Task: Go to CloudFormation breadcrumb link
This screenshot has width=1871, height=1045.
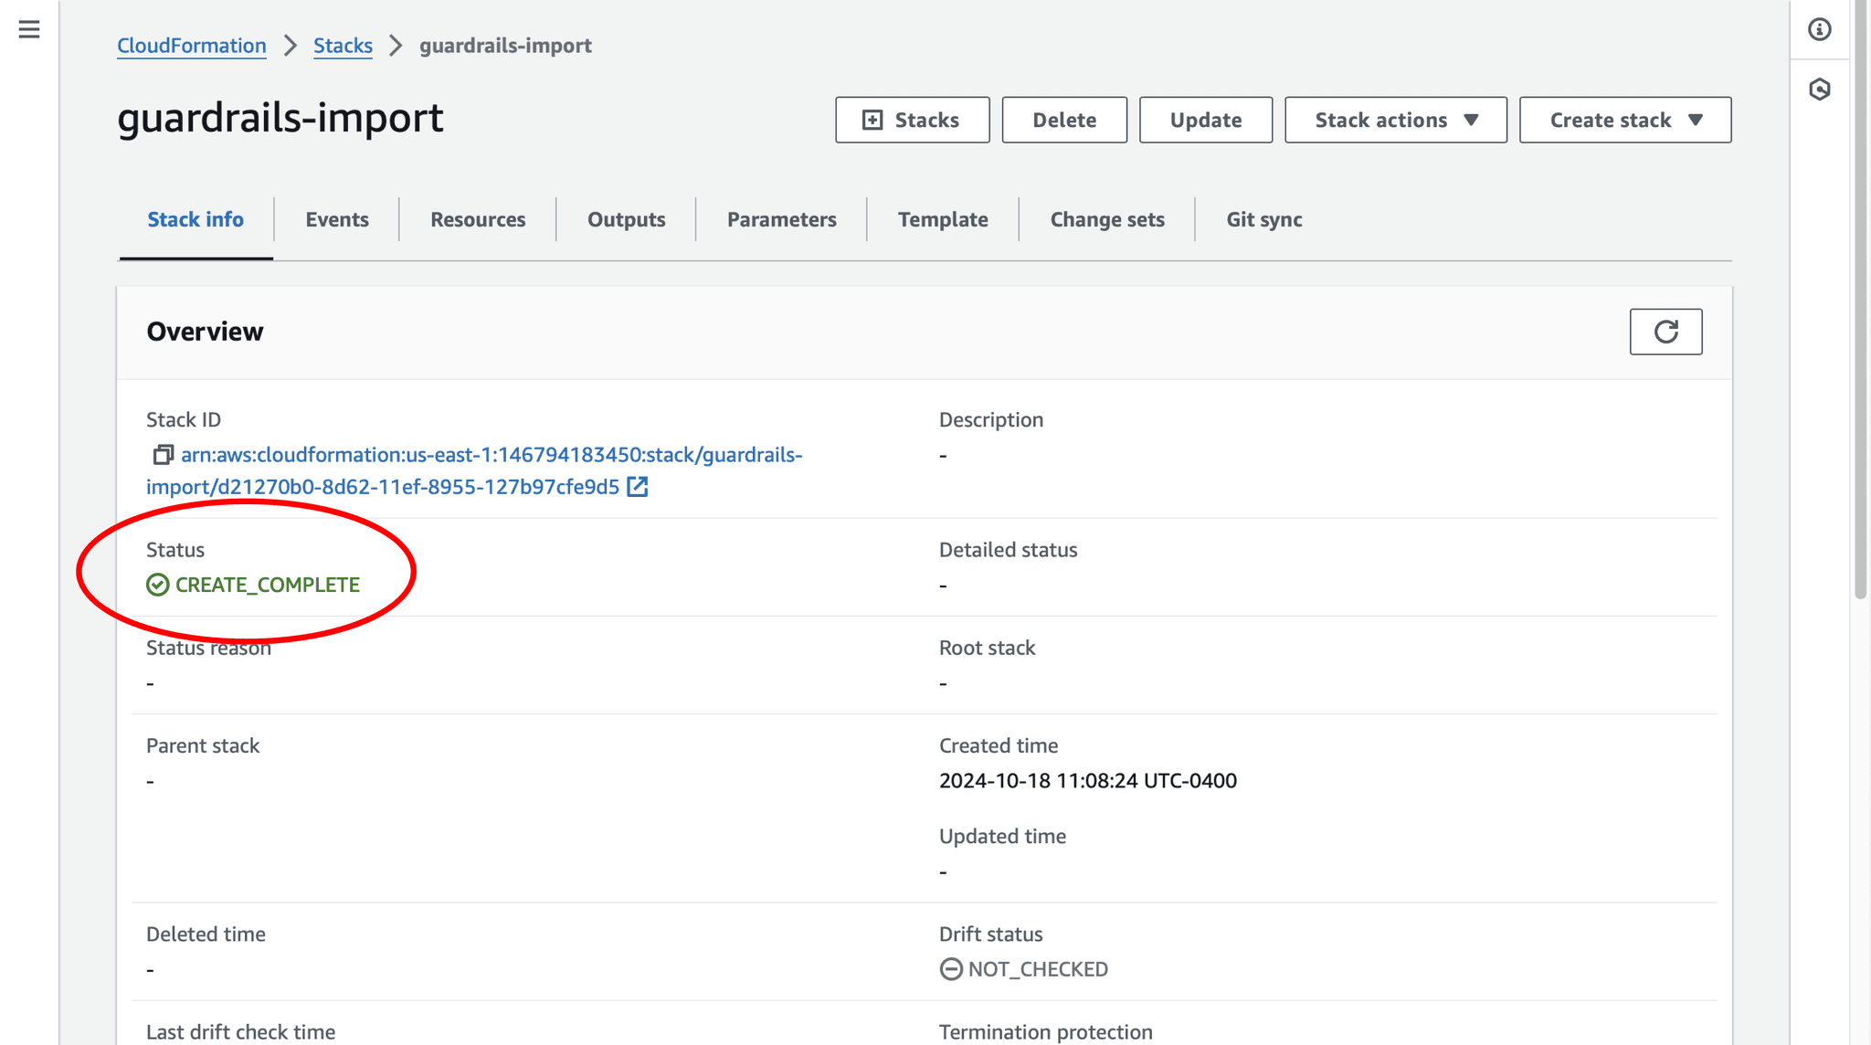Action: tap(192, 46)
